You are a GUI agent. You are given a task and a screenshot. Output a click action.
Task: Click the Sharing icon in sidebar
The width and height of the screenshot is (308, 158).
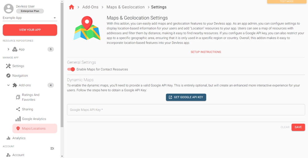click(x=18, y=109)
